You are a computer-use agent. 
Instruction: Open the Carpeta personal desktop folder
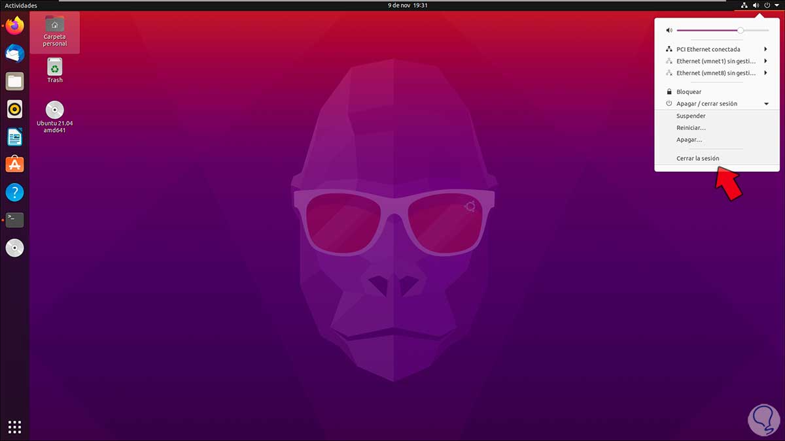tap(55, 32)
